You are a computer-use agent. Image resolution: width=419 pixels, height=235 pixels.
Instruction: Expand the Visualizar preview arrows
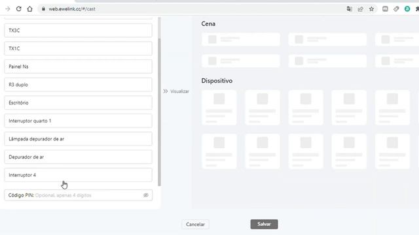[166, 91]
